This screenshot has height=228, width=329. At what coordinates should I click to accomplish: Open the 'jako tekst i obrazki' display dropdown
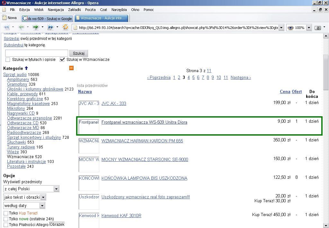click(x=43, y=197)
